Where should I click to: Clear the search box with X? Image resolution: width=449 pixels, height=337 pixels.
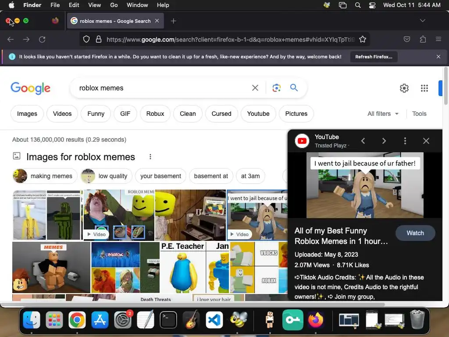[x=255, y=88]
